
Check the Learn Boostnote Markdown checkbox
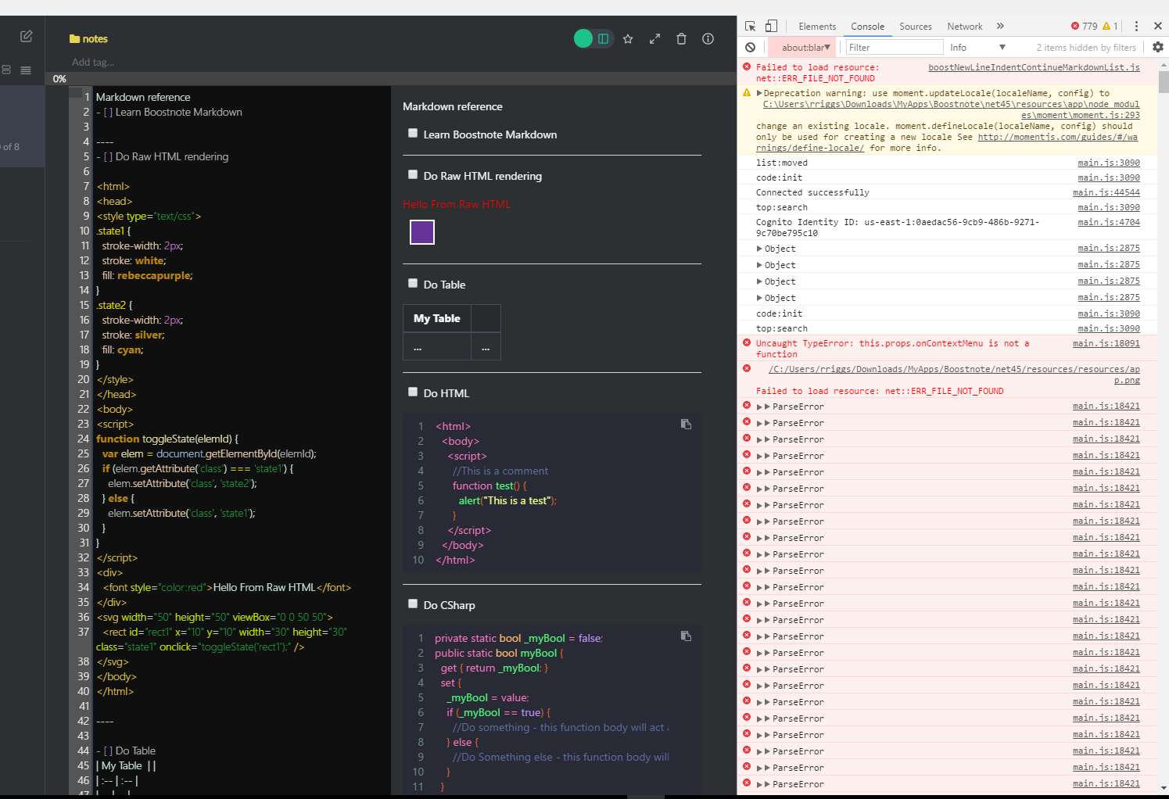(x=413, y=133)
